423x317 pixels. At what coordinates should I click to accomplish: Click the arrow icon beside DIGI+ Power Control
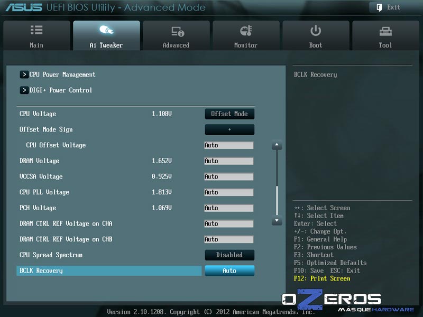tap(24, 90)
